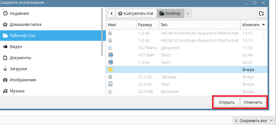Image resolution: width=276 pixels, height=125 pixels.
Task: Open Музыка in the sidebar
Action: point(17,91)
